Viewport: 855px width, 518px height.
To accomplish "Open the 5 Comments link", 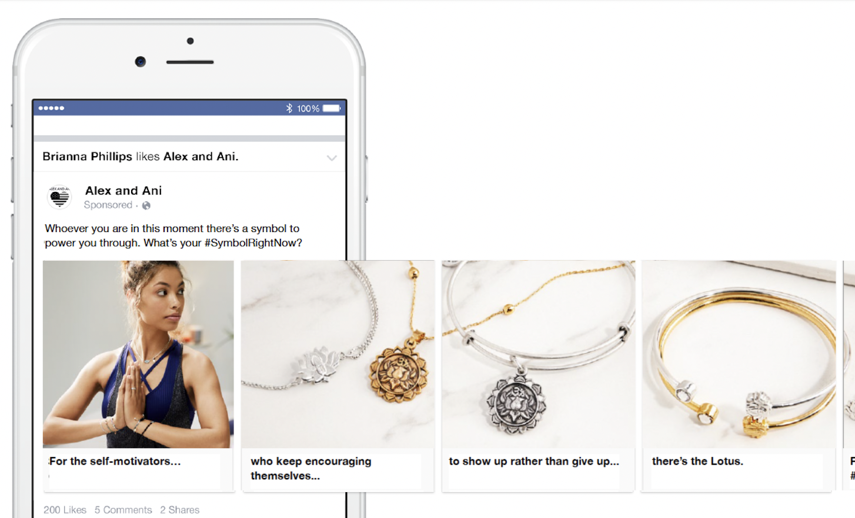I will (123, 510).
